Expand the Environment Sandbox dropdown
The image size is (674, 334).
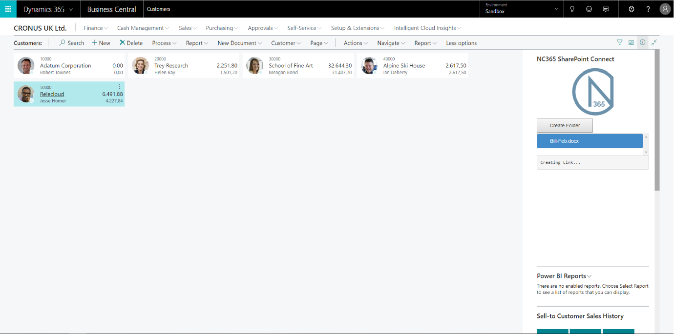(x=556, y=9)
